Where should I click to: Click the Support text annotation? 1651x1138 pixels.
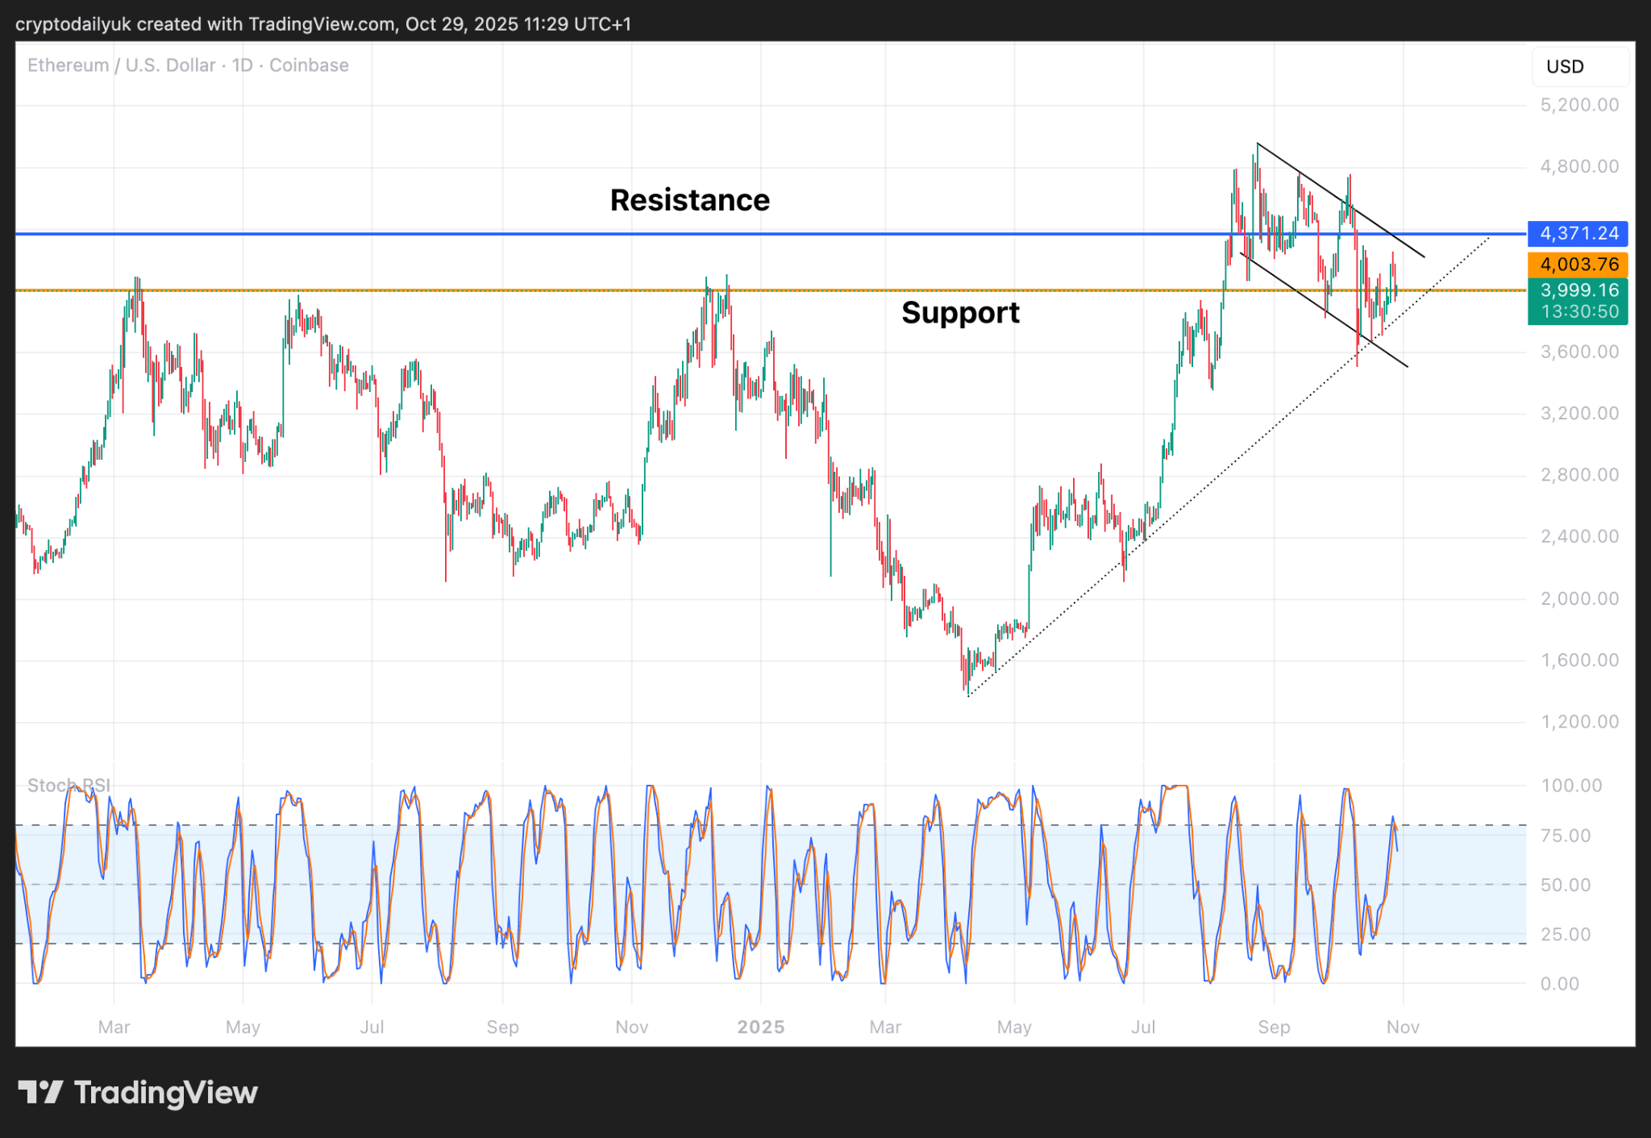[960, 312]
